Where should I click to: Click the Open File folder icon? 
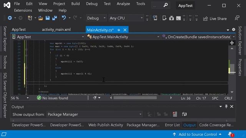click(x=40, y=18)
